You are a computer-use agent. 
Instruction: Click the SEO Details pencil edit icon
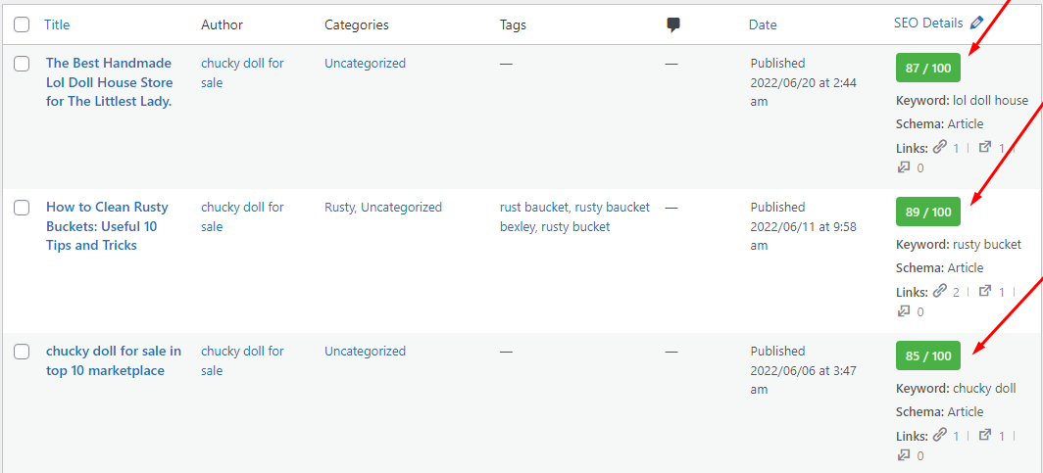click(x=976, y=23)
